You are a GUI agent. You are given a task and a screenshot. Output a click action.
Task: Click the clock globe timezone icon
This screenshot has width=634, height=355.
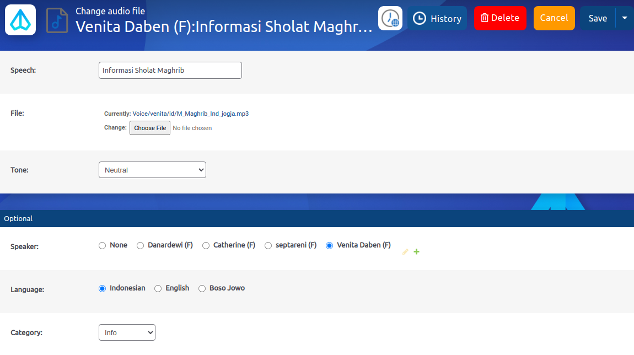tap(390, 18)
